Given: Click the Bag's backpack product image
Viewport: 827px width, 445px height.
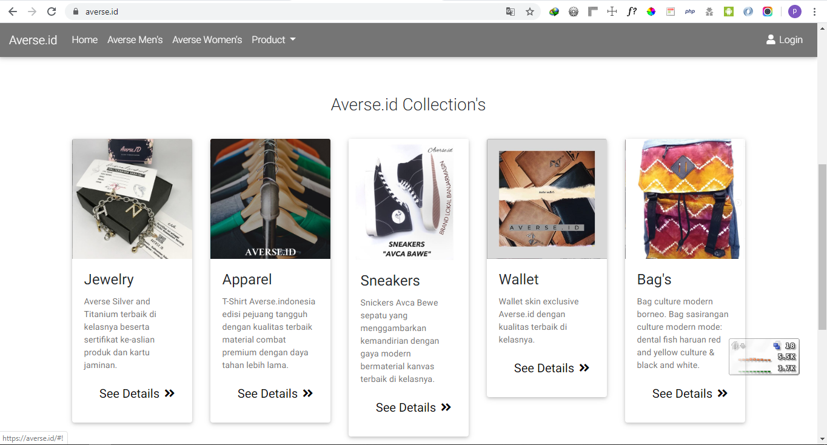Looking at the screenshot, I should point(685,199).
